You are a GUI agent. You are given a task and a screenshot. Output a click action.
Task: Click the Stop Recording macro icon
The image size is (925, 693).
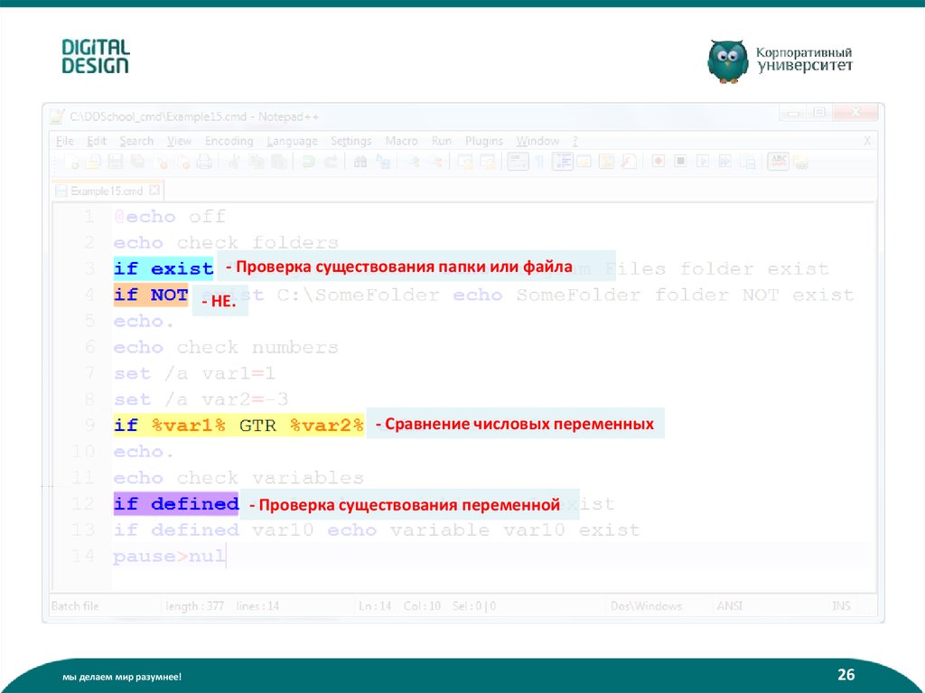[x=680, y=161]
